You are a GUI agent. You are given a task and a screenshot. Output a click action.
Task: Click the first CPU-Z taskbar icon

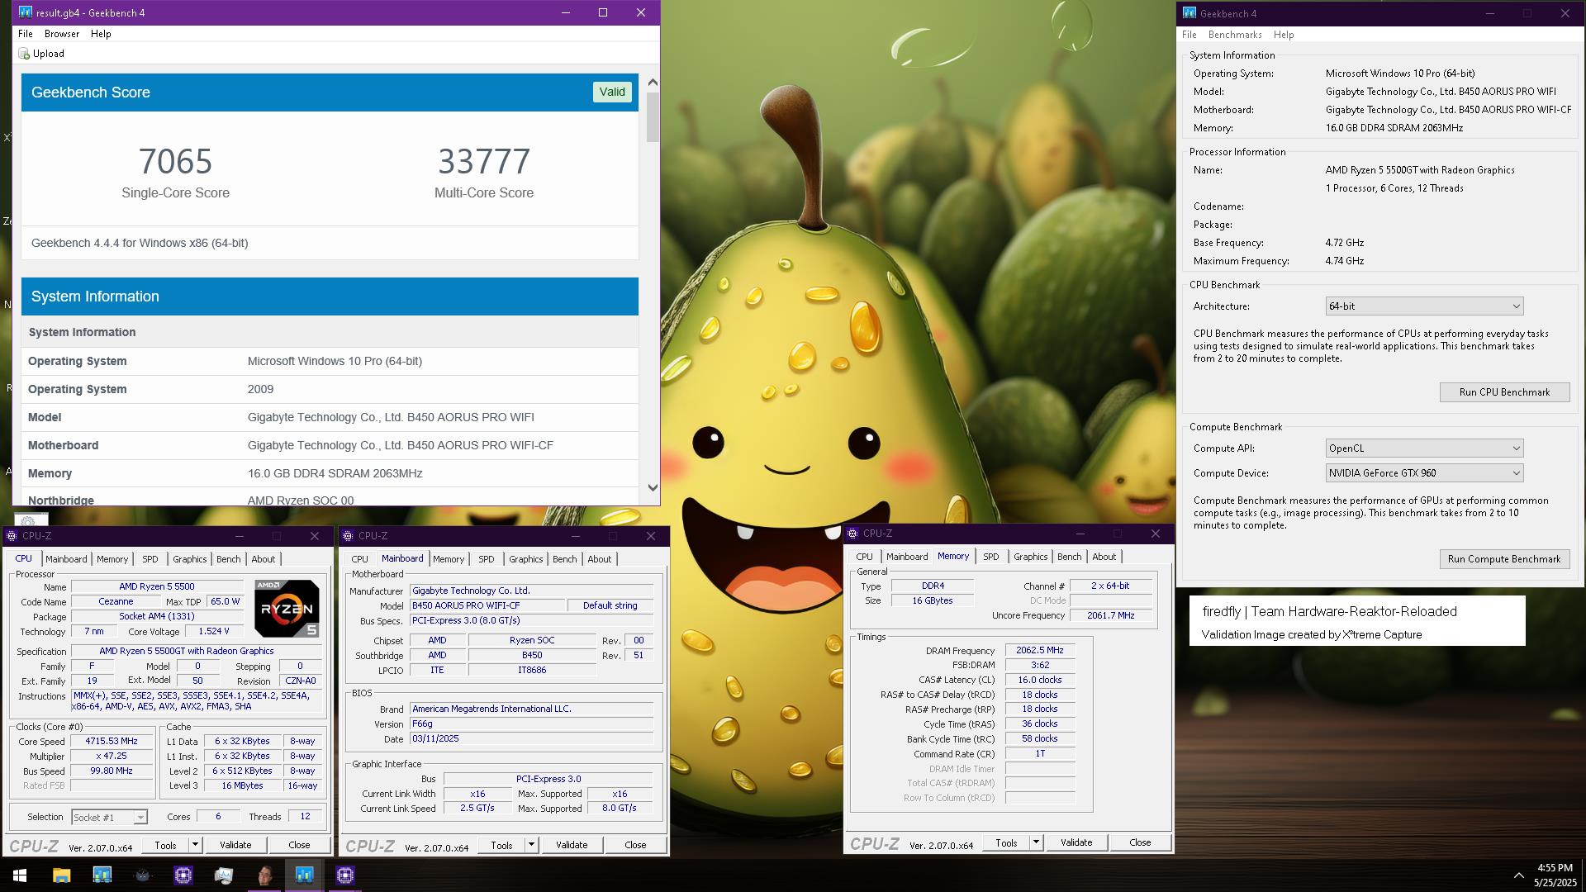(x=183, y=875)
